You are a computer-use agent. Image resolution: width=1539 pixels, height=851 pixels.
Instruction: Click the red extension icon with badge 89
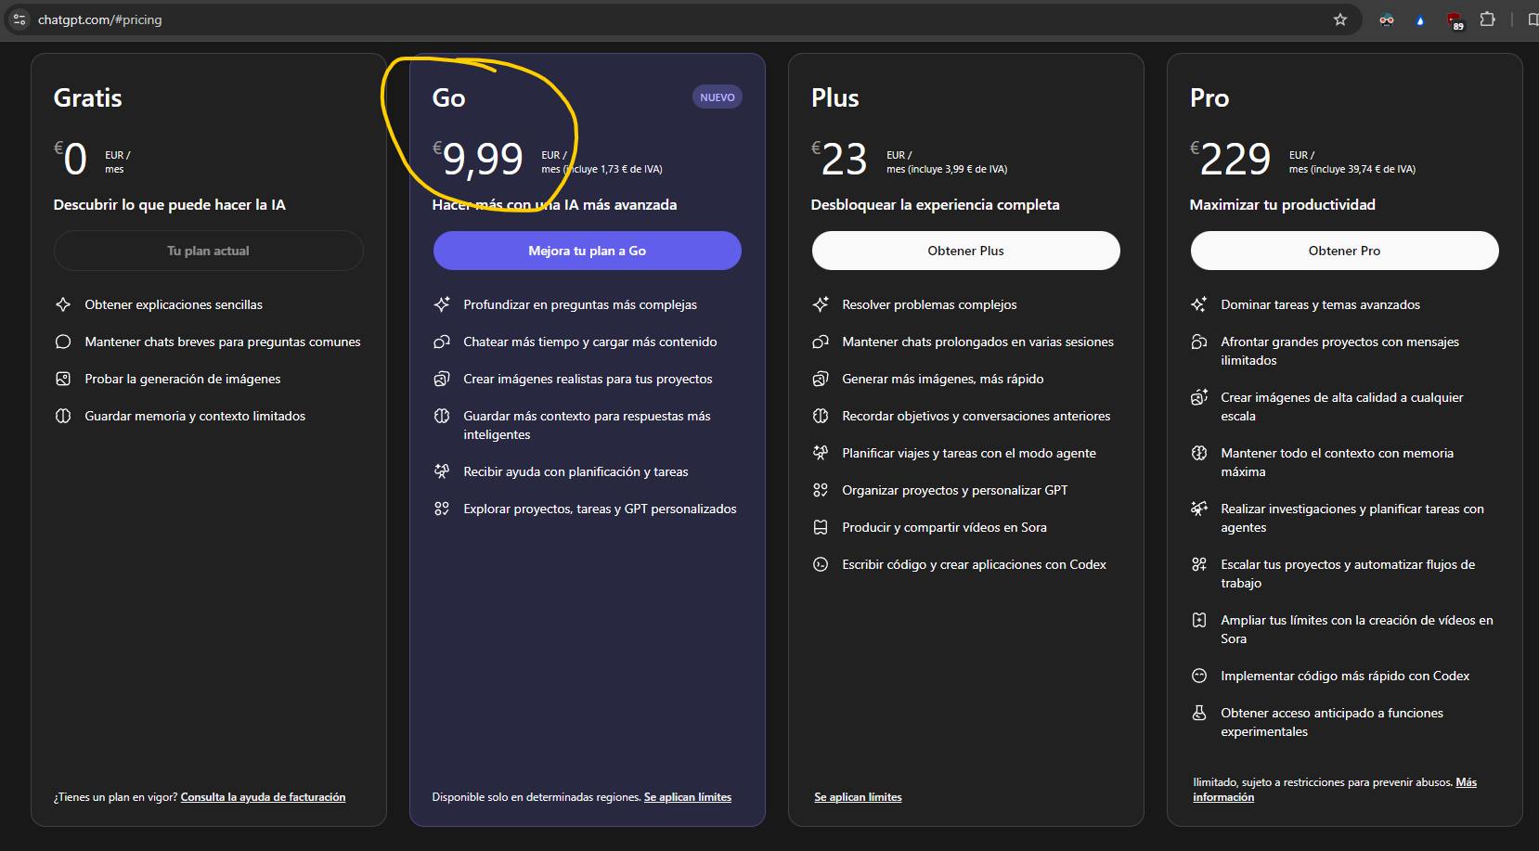[x=1455, y=20]
